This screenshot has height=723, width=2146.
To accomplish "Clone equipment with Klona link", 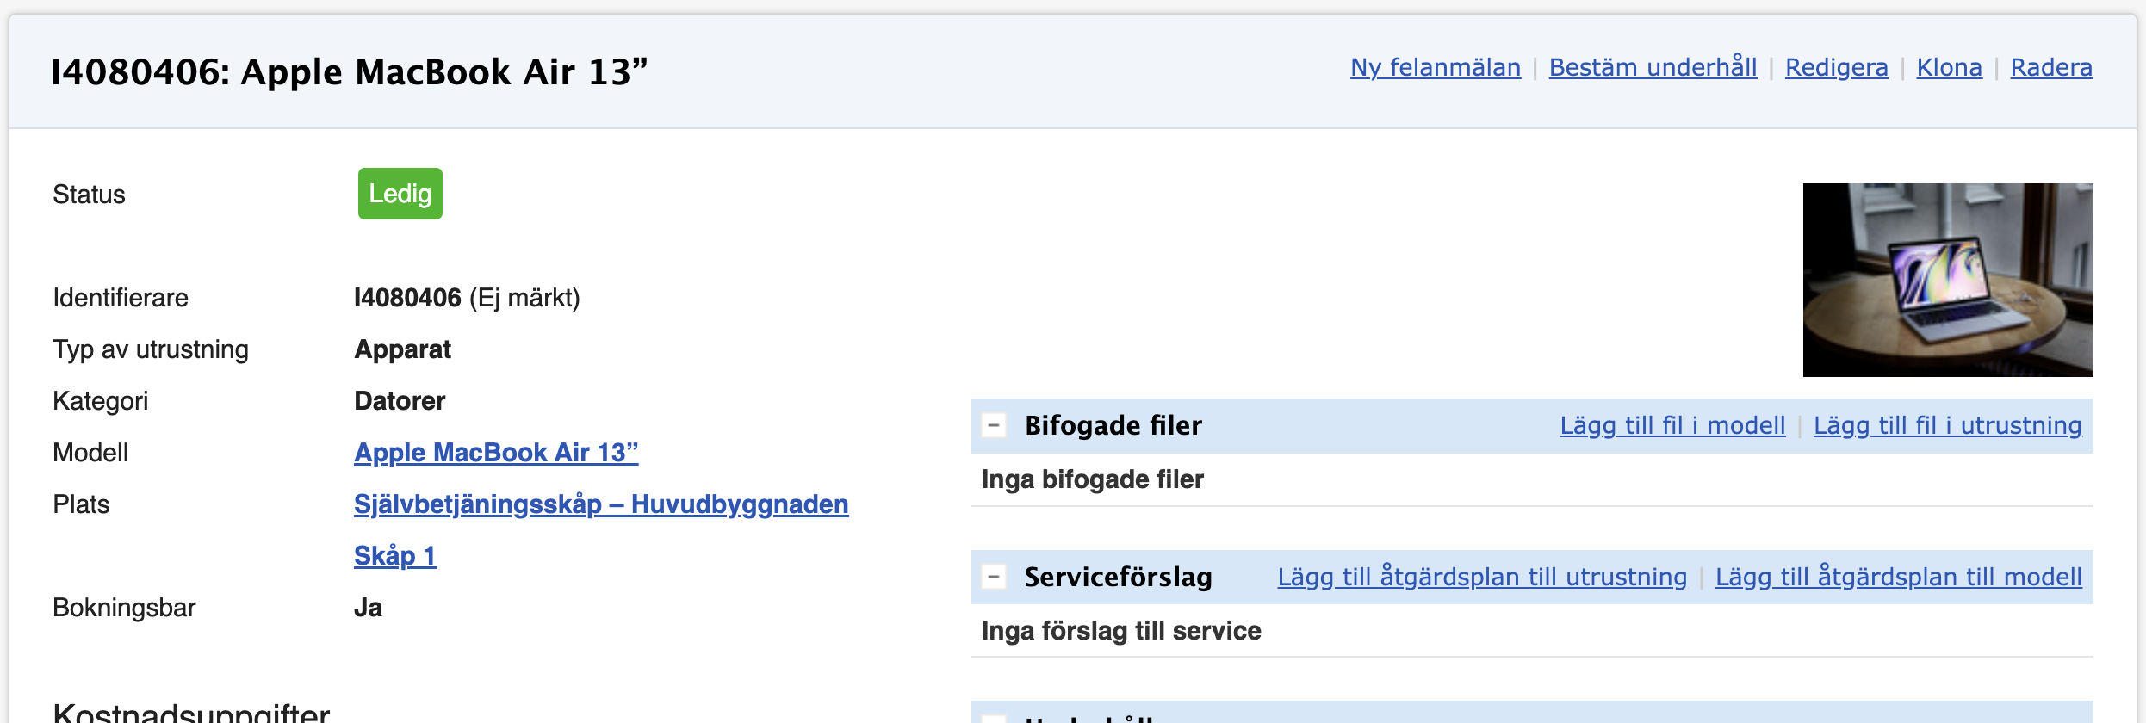I will (1949, 67).
